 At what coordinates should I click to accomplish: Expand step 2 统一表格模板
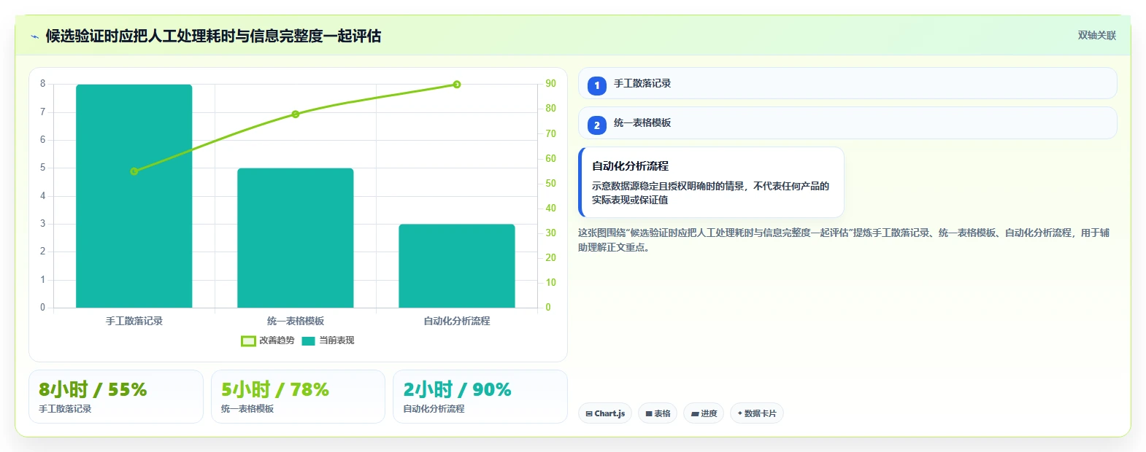point(847,122)
